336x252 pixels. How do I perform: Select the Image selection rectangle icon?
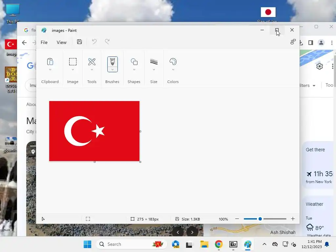pyautogui.click(x=73, y=62)
